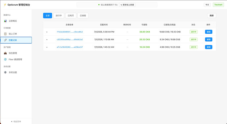Click the 数据中心 section label

pyautogui.click(x=7, y=15)
